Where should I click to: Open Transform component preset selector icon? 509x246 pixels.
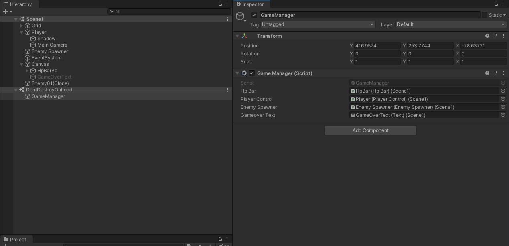(495, 36)
